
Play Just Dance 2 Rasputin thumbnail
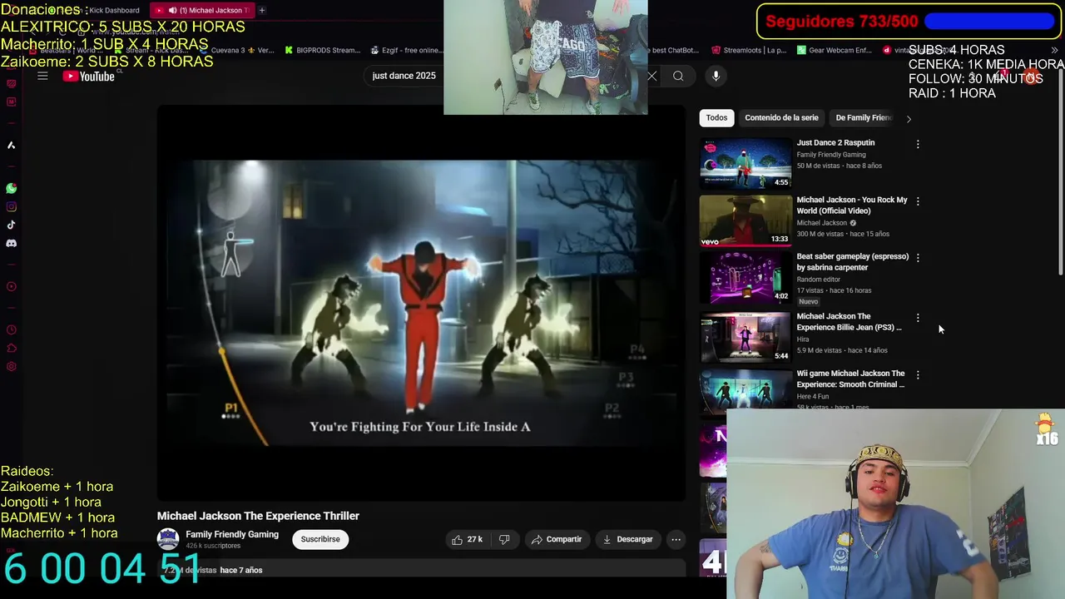tap(745, 163)
